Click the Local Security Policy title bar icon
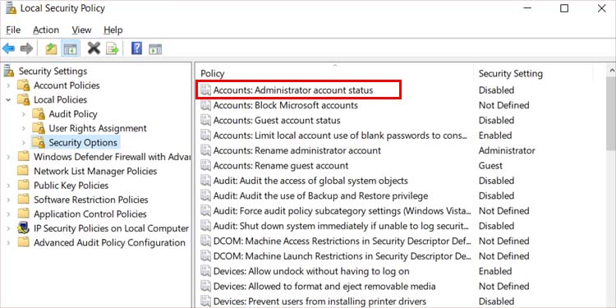Image resolution: width=616 pixels, height=308 pixels. click(11, 8)
